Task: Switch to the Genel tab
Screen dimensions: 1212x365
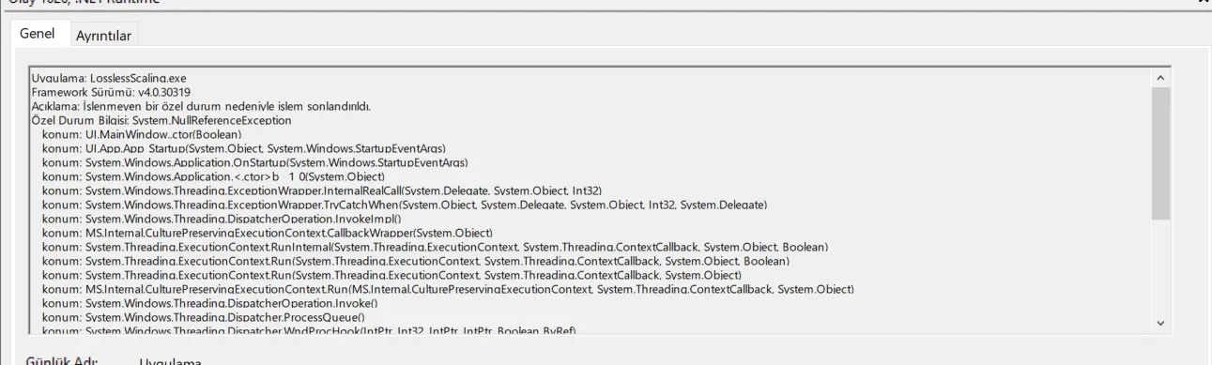Action: tap(38, 34)
